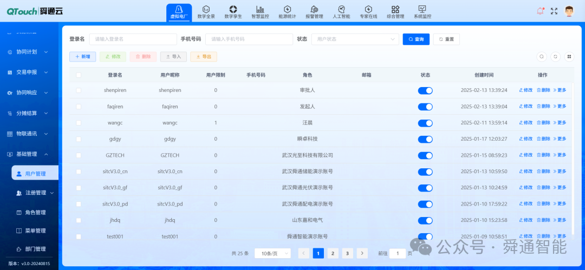The height and width of the screenshot is (270, 585).
Task: Tick the checkbox for wangc row
Action: (79, 123)
